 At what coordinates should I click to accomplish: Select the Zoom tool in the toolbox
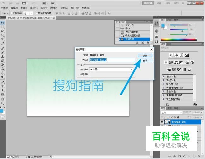click(3, 103)
